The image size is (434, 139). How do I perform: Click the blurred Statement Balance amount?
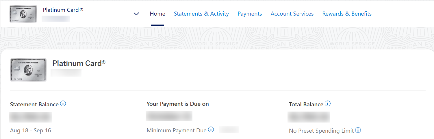click(31, 117)
